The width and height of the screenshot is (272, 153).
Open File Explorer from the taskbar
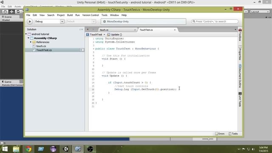pyautogui.click(x=16, y=149)
